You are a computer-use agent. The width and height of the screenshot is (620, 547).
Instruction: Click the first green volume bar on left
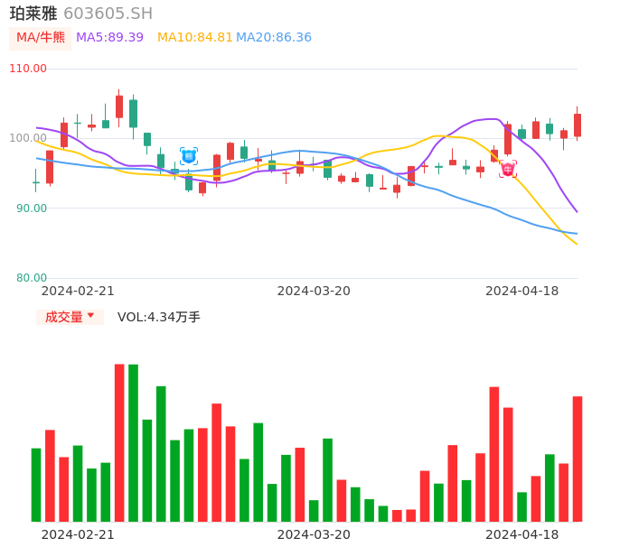(x=36, y=485)
